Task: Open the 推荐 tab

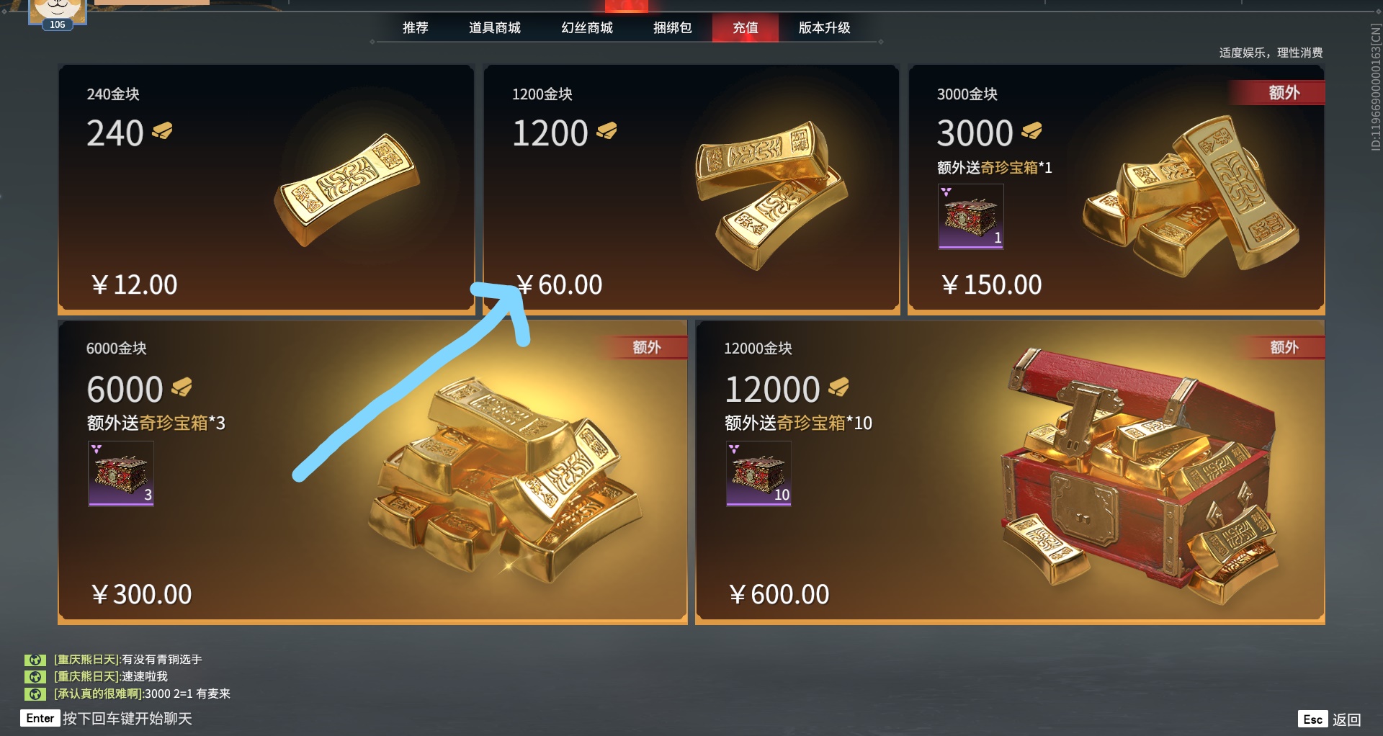Action: pos(416,27)
